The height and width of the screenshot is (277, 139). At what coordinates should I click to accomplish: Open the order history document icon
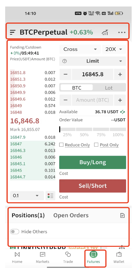click(122, 215)
